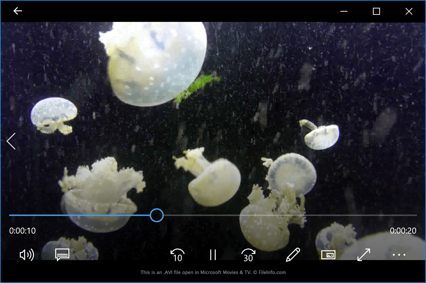Close the Movies & TV window

click(x=409, y=11)
